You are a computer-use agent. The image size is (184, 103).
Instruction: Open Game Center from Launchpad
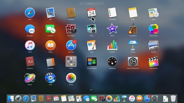click(154, 29)
